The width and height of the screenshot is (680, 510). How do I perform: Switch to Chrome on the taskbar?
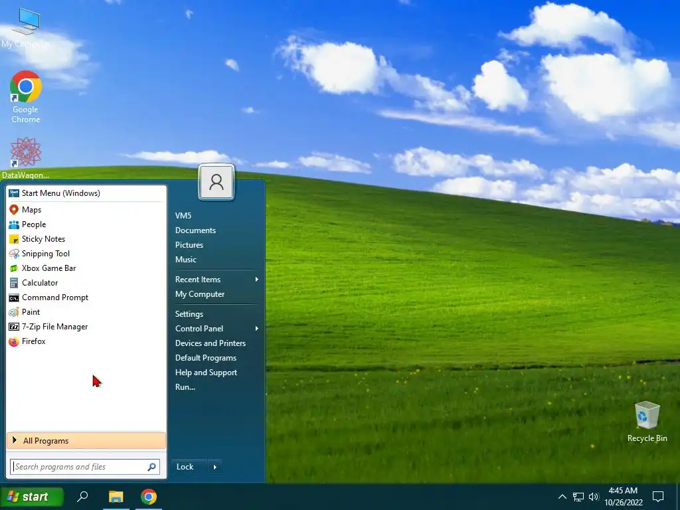click(x=148, y=497)
